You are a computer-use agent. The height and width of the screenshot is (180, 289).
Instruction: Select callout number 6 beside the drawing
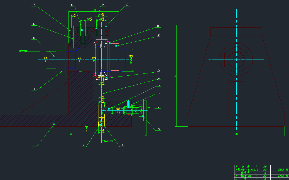tap(34, 24)
